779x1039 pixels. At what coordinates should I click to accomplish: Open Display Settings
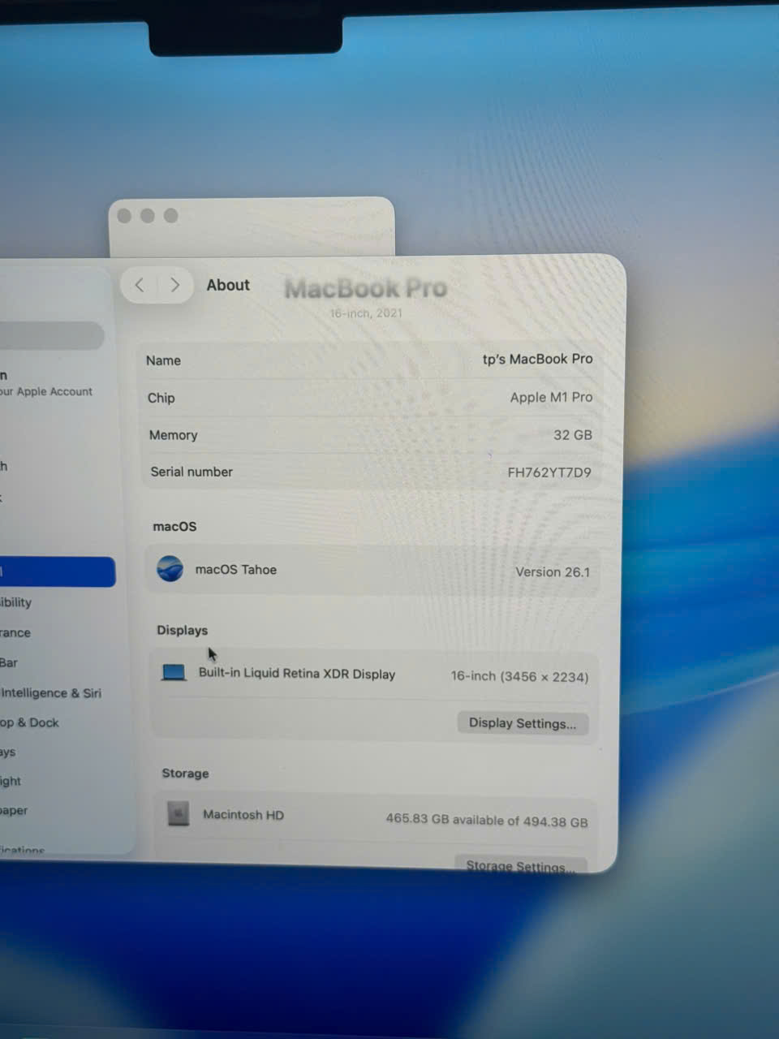[x=522, y=723]
